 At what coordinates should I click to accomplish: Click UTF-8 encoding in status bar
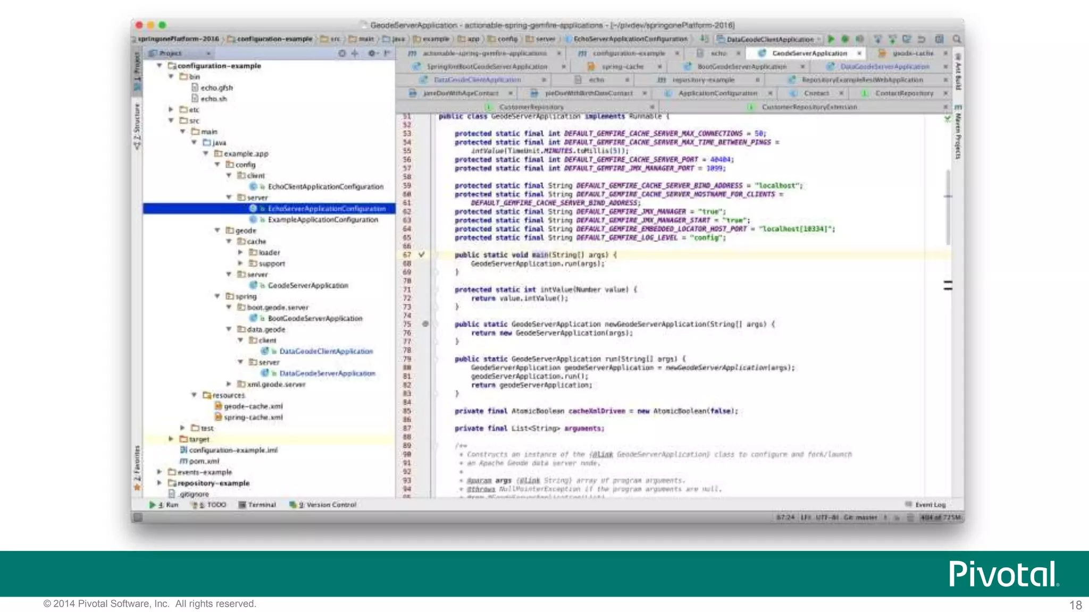click(x=827, y=517)
